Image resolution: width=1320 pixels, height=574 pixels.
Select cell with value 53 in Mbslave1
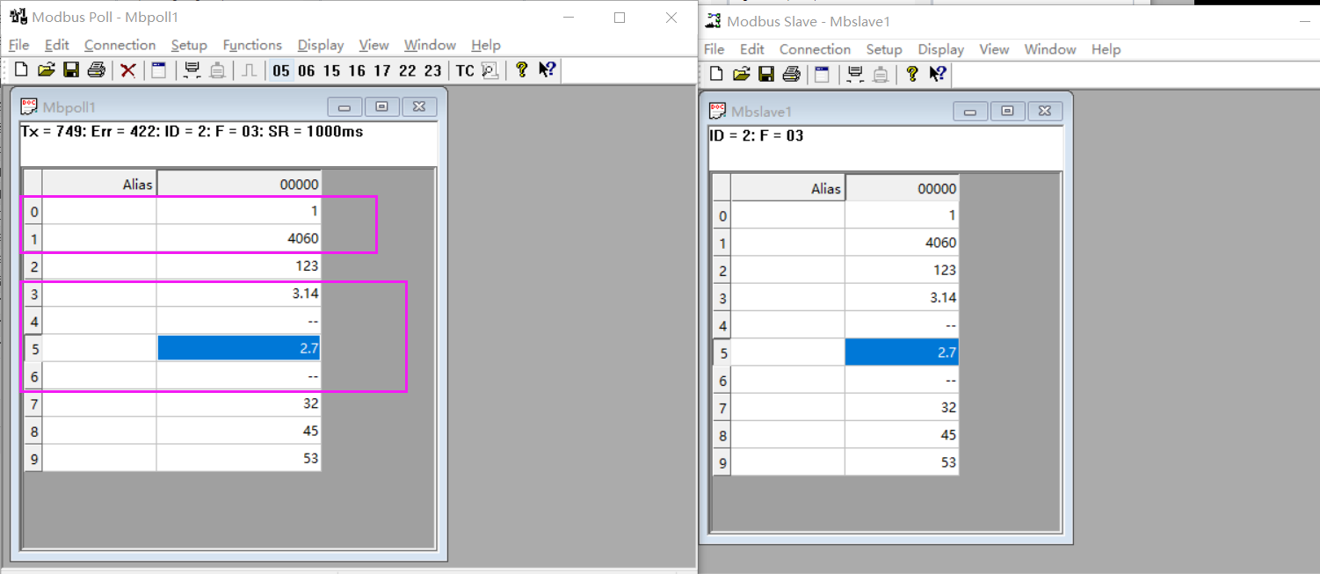coord(902,462)
